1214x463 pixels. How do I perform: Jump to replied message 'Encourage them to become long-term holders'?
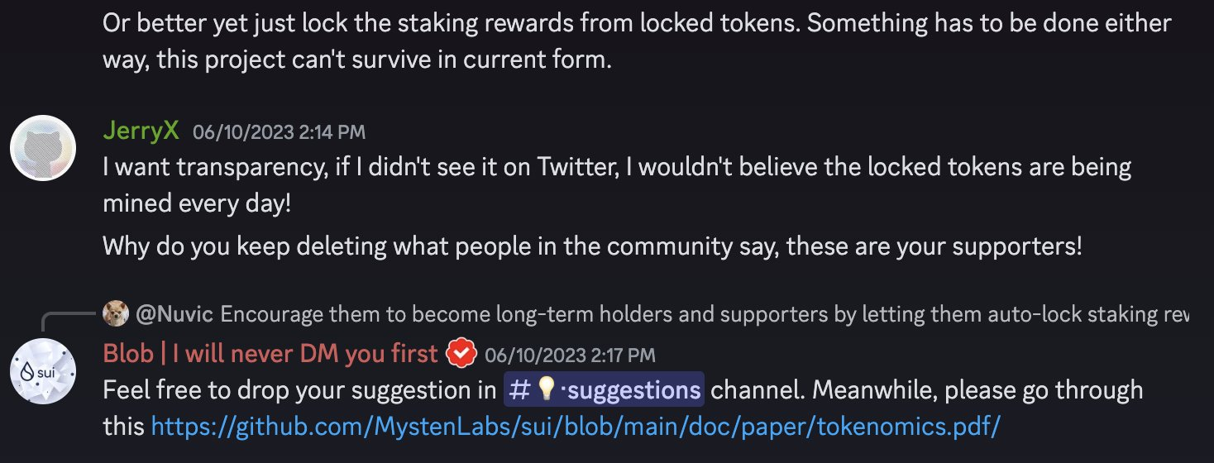tap(704, 314)
